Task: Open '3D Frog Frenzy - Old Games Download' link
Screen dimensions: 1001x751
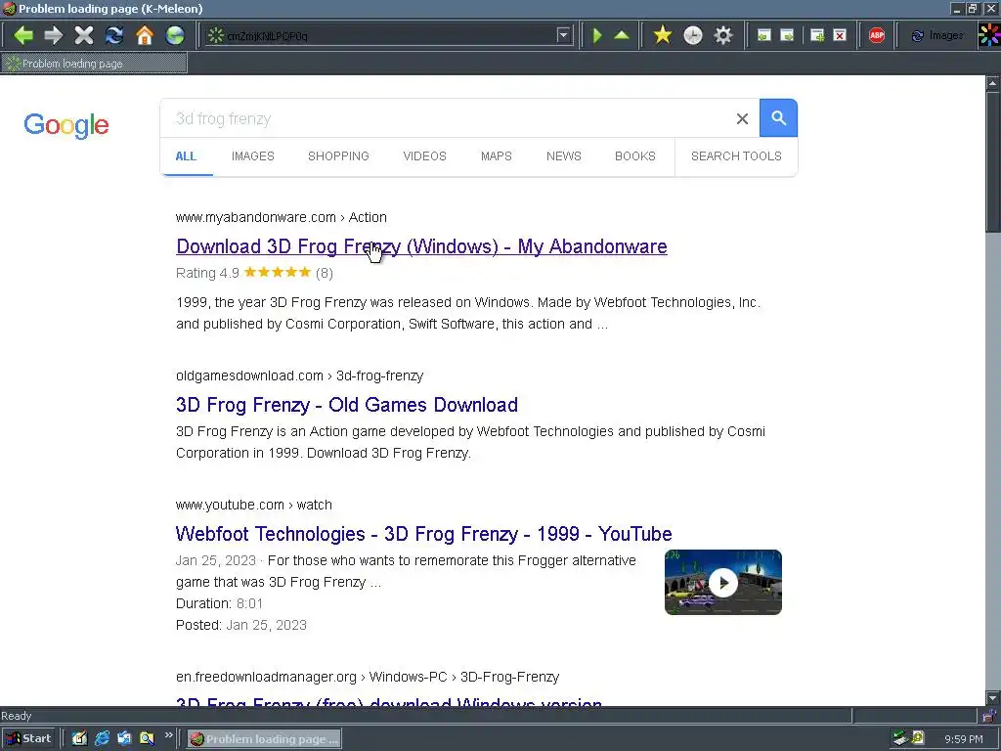Action: [x=347, y=405]
